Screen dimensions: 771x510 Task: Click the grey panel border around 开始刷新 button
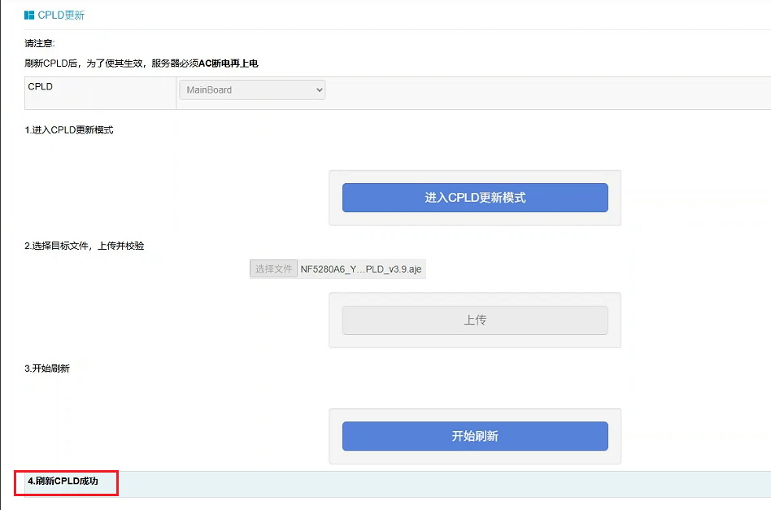[474, 457]
